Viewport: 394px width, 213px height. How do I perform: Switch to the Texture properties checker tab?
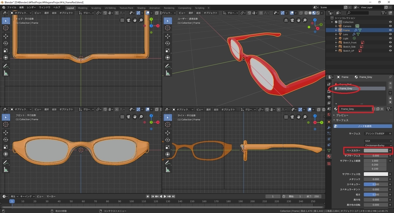point(329,163)
